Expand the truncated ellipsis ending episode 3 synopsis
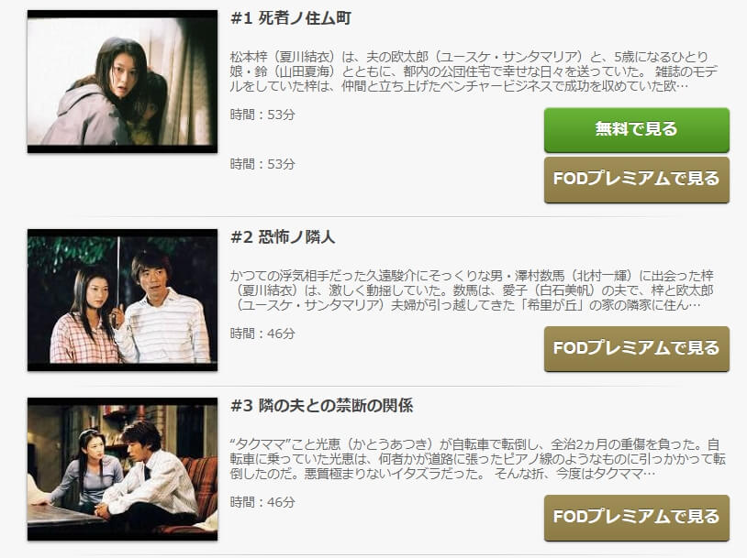This screenshot has height=558, width=747. point(650,475)
